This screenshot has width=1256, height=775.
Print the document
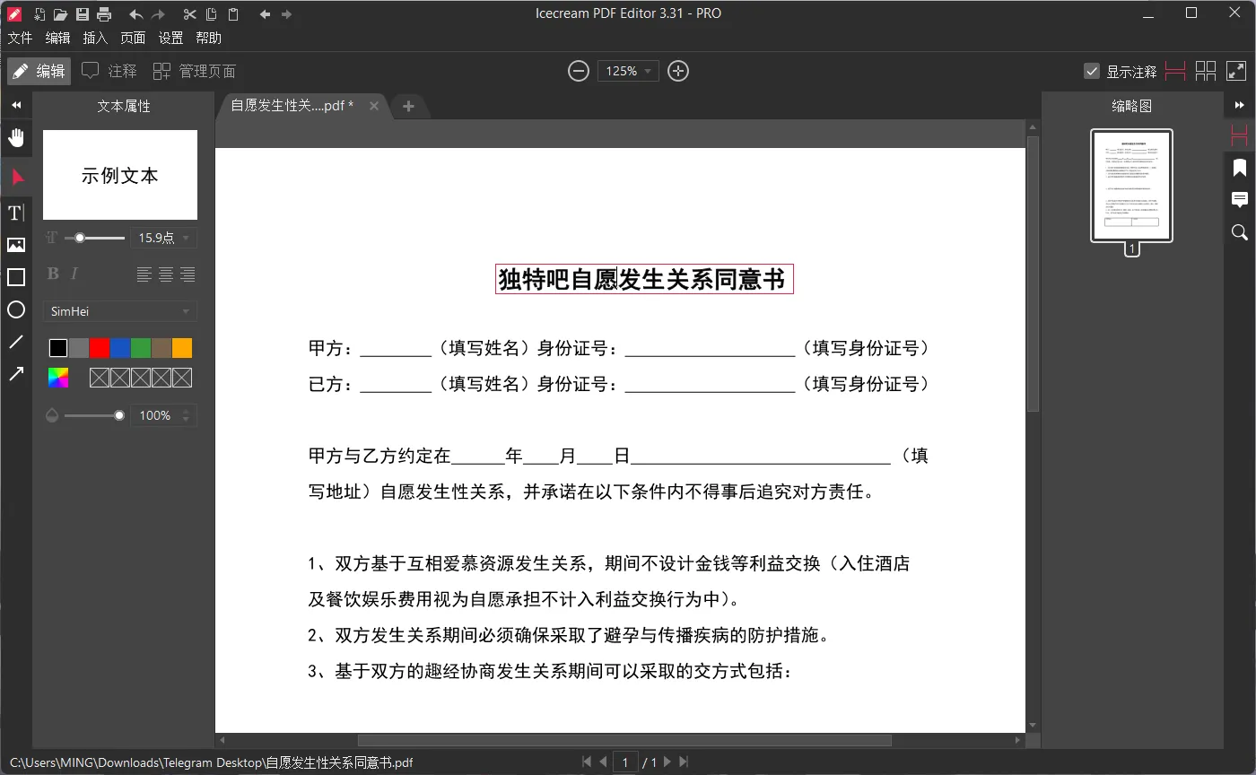pos(104,13)
